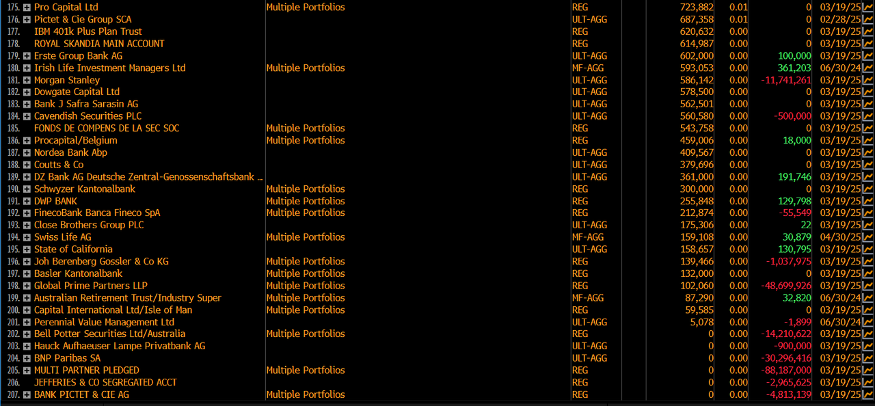Click Multiple Portfolios in Irish Life row
Viewport: 875px width, 406px height.
(x=306, y=68)
